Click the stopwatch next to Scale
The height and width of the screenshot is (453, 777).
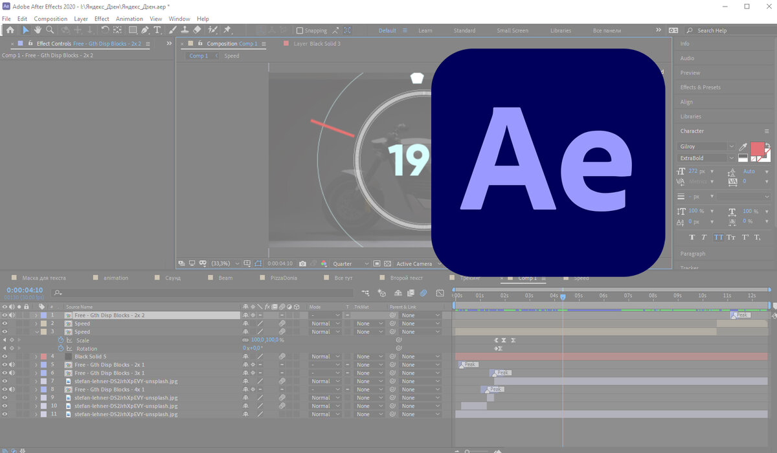pyautogui.click(x=62, y=340)
